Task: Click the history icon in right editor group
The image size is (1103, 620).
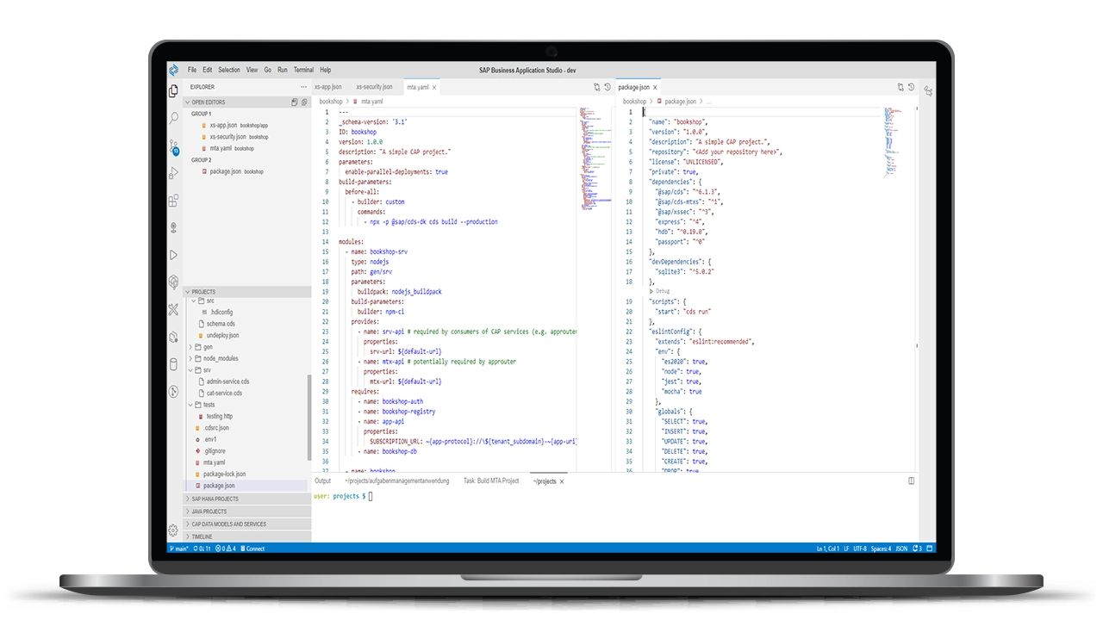Action: (912, 87)
